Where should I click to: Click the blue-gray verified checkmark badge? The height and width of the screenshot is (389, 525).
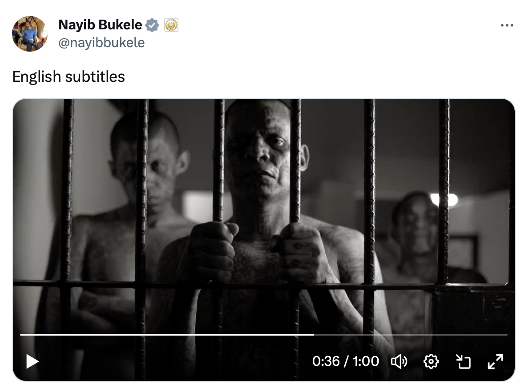point(152,25)
